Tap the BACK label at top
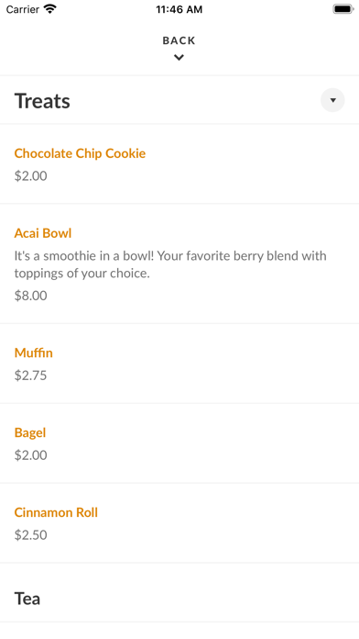This screenshot has width=359, height=639. [x=179, y=40]
